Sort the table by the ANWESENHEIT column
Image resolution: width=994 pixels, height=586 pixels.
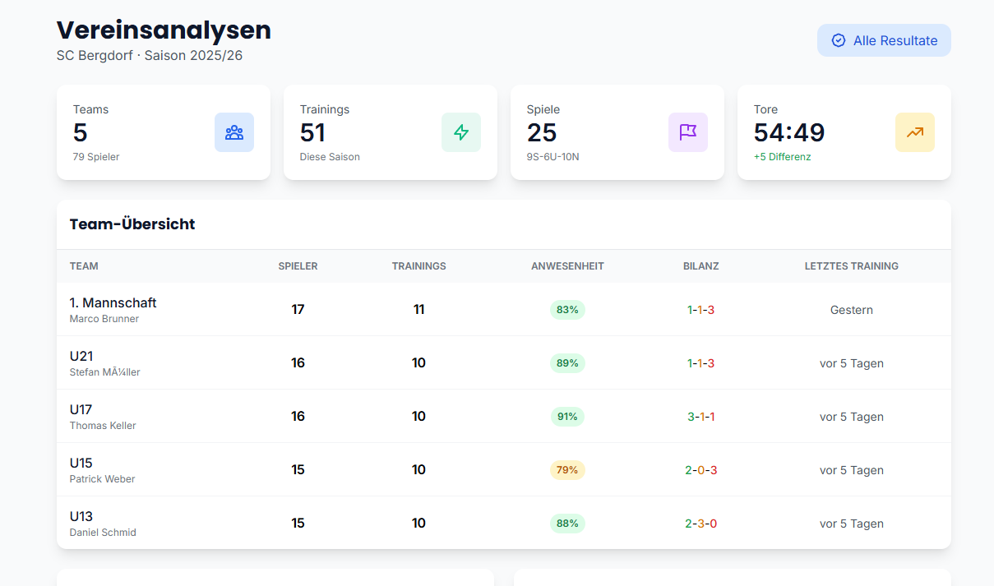click(x=567, y=265)
